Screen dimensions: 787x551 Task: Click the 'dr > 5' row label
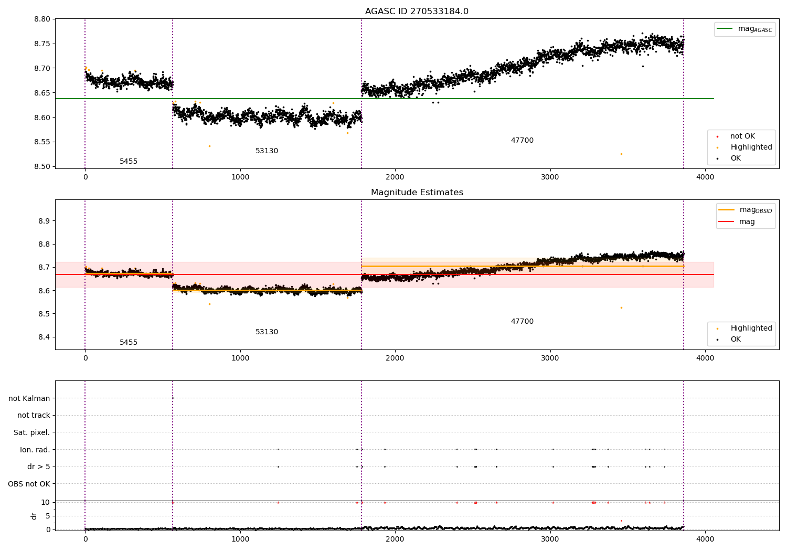tap(39, 467)
